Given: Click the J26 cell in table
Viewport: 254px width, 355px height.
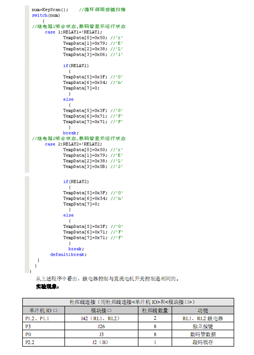Looking at the screenshot, I should pyautogui.click(x=101, y=326).
